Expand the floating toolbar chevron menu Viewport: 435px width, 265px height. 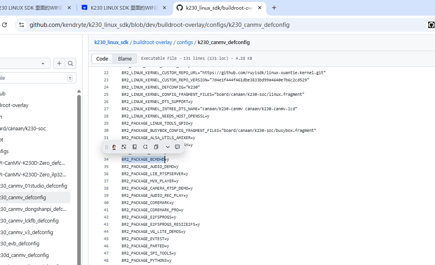tap(168, 147)
